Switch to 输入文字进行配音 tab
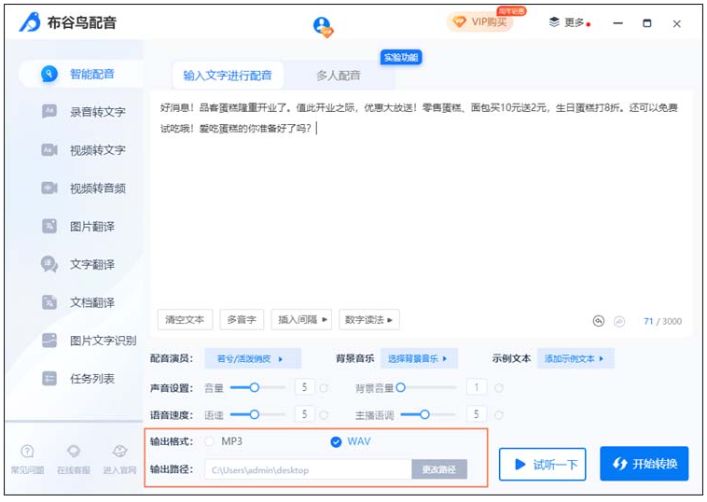The height and width of the screenshot is (502, 707). (x=228, y=76)
